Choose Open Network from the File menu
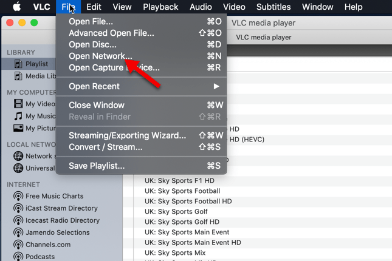 (x=100, y=56)
